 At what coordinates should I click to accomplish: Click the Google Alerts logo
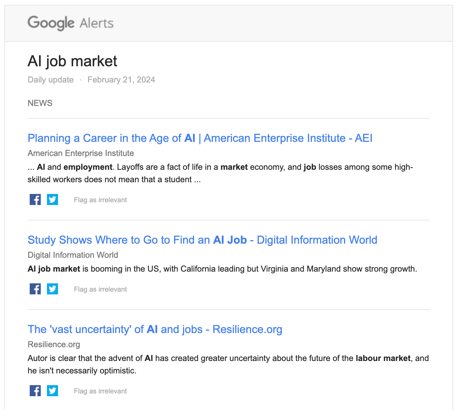(70, 23)
